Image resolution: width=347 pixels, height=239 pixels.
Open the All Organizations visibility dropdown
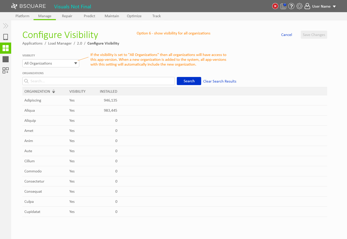click(x=51, y=63)
